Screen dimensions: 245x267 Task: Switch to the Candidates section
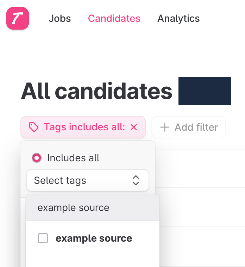pos(114,18)
